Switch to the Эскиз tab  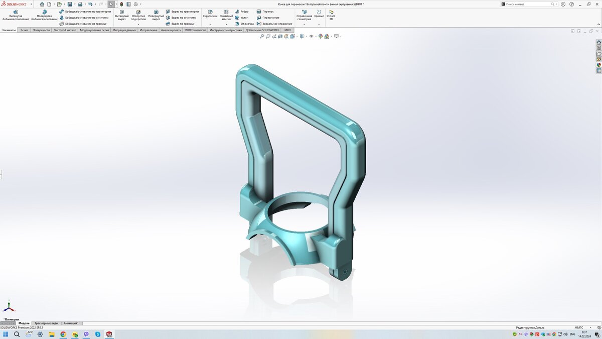click(24, 30)
